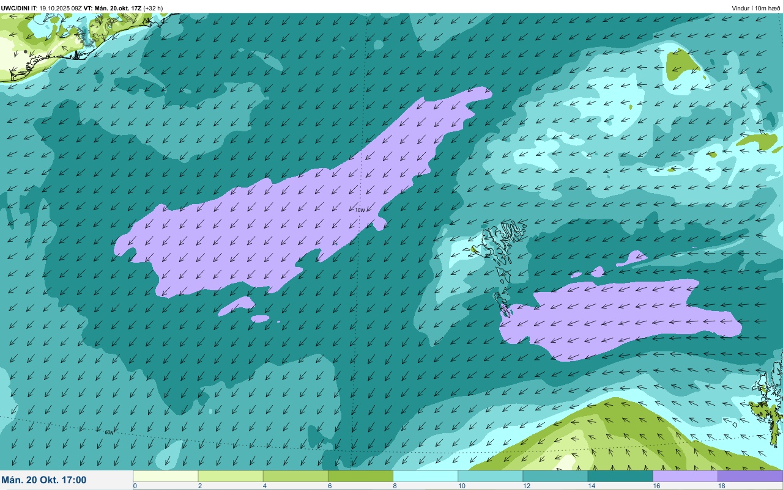Click the '19.10.2025 09Z' initialization time

(x=61, y=8)
